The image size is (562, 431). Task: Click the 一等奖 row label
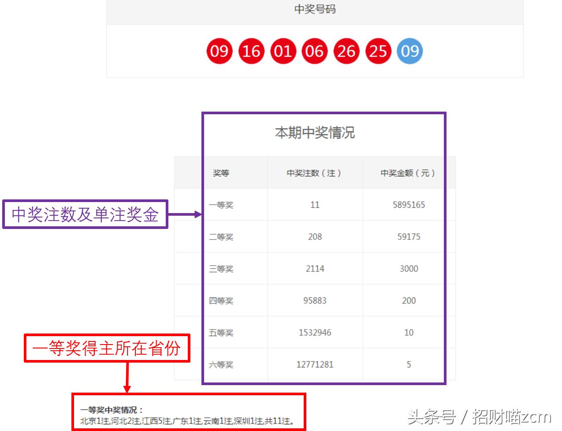[222, 205]
